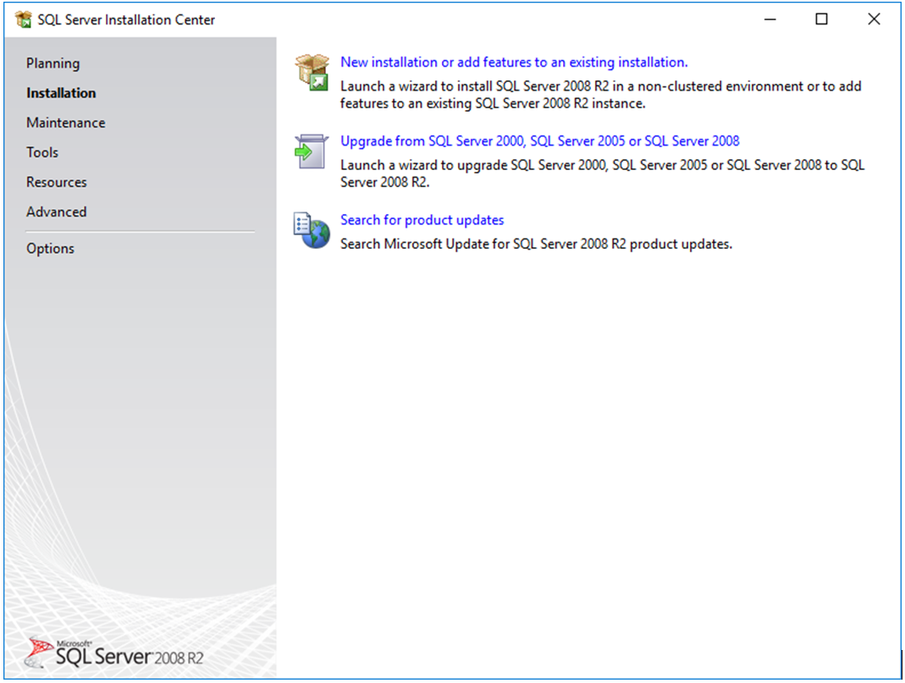Screen dimensions: 905x683
Task: Click text 'Search Microsoft Update for SQL Server'
Action: pos(536,244)
